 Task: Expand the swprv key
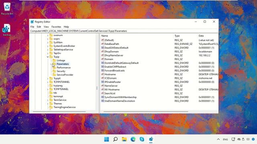[x=48, y=39]
